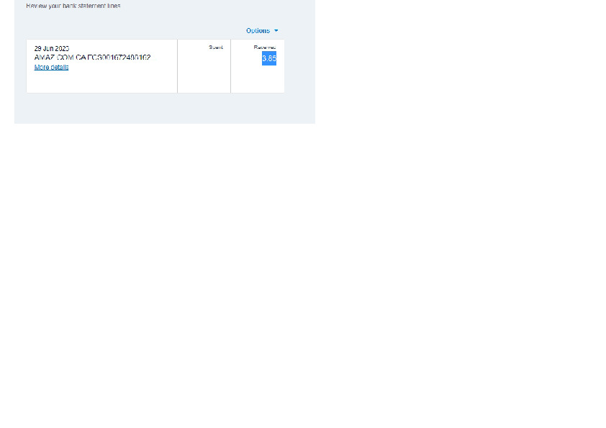Open the More details link
This screenshot has height=428, width=606.
click(52, 68)
